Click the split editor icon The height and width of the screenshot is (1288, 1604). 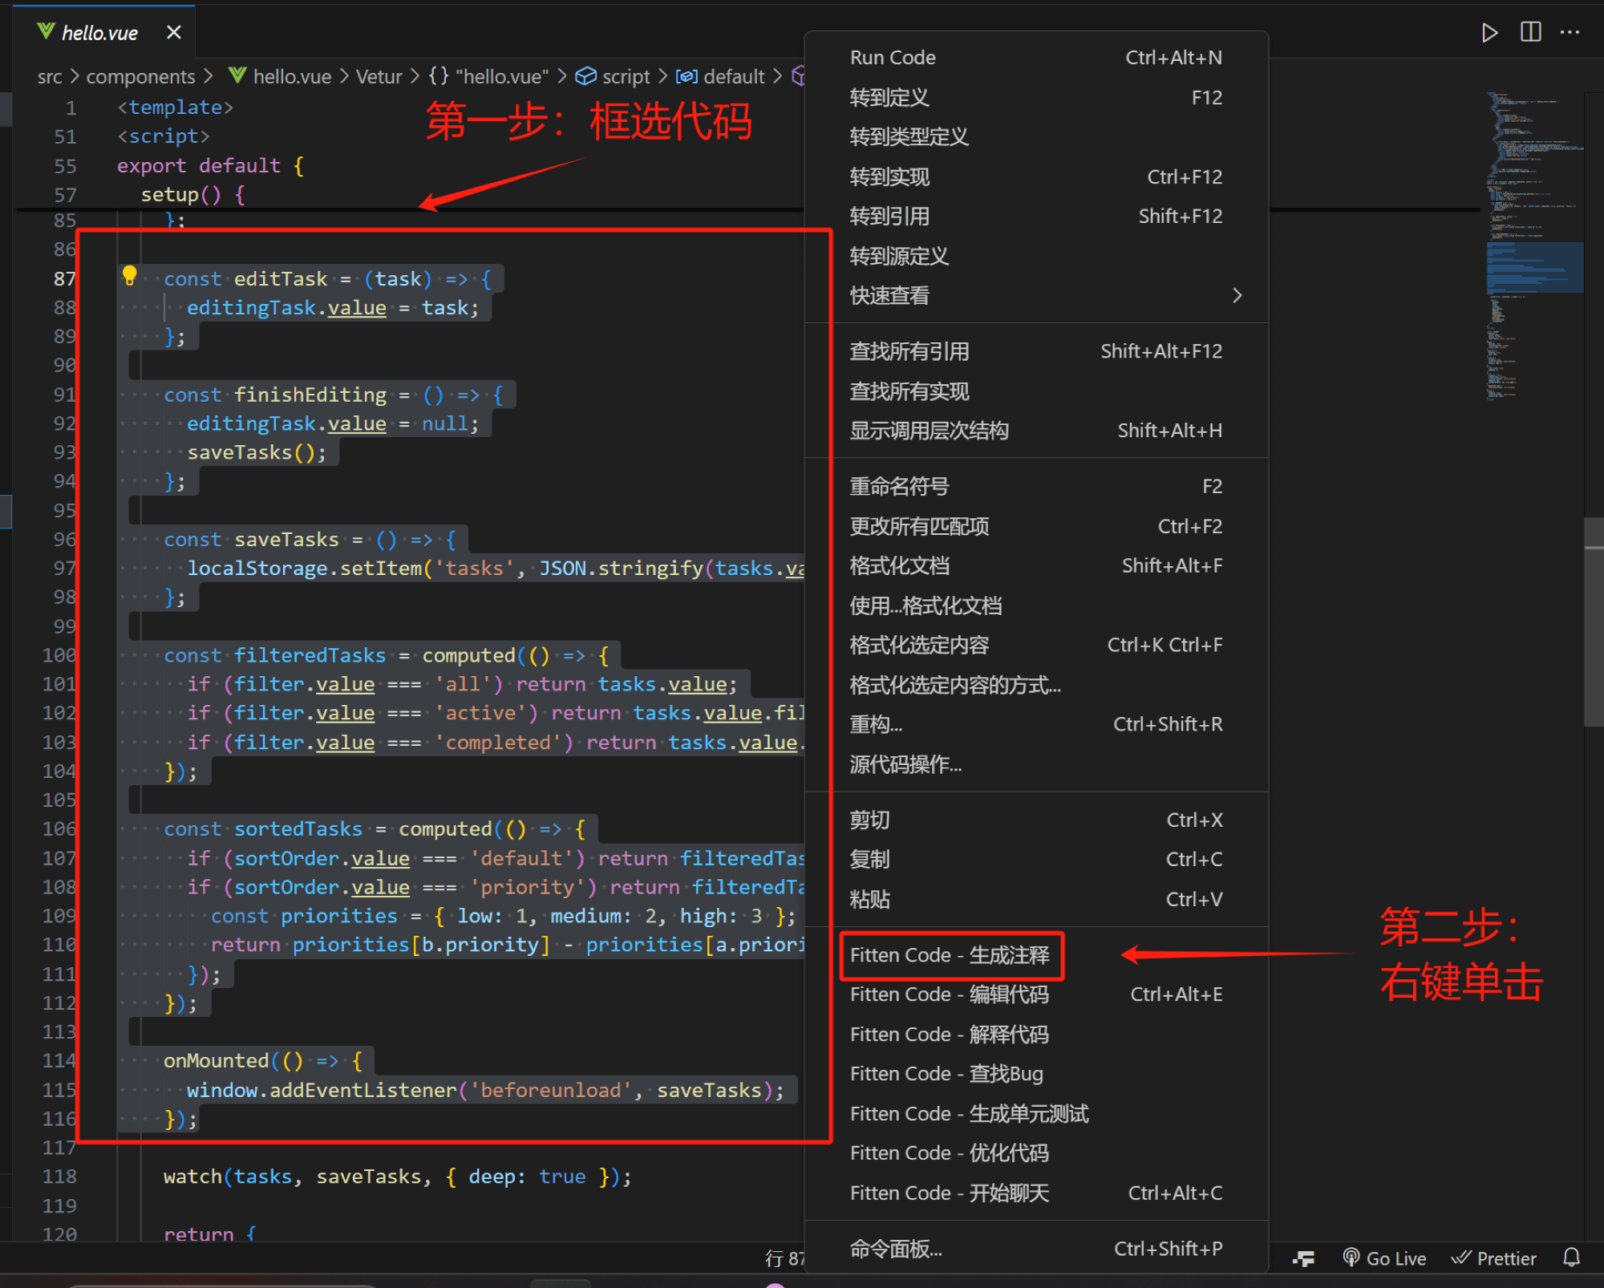coord(1530,32)
